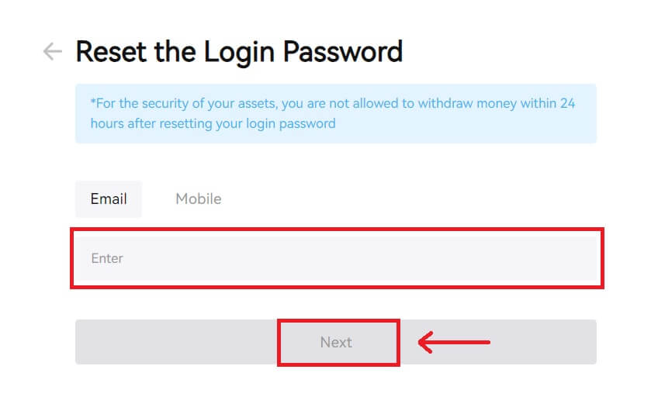Screen dimensions: 651x404
Task: Proceed with the grey Next button
Action: [x=336, y=342]
